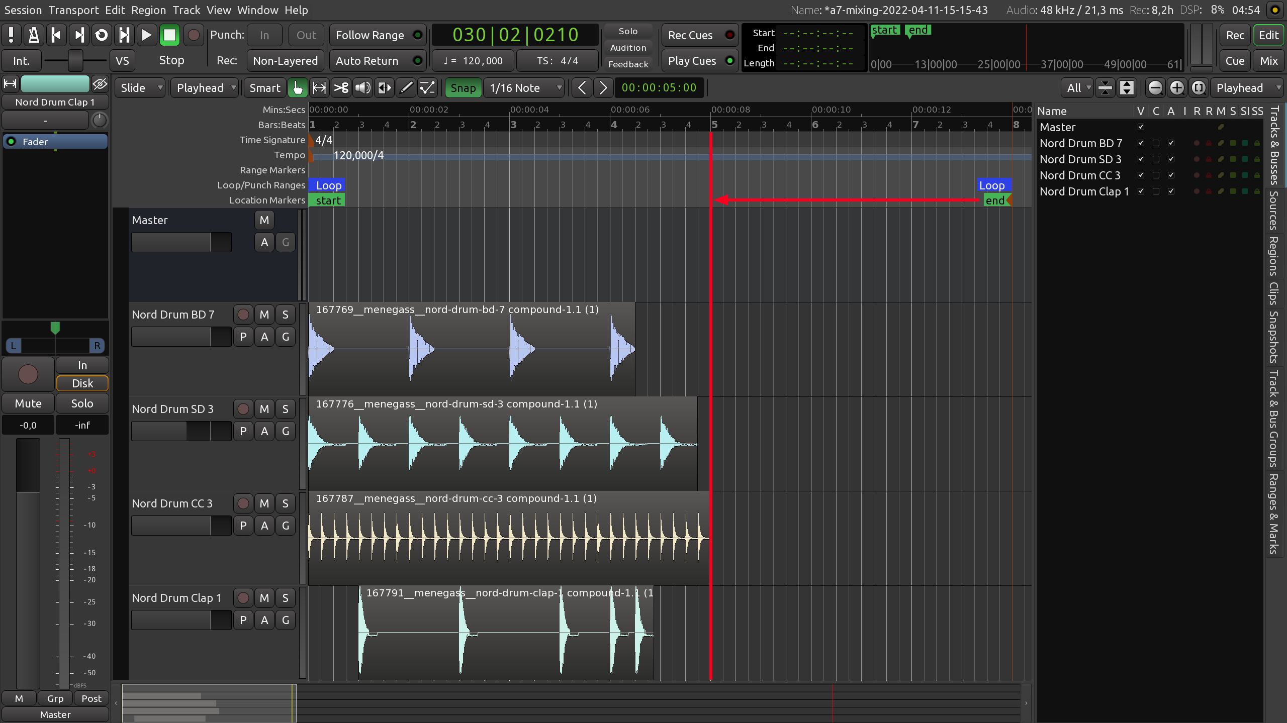The image size is (1287, 723).
Task: Click the Play transport button
Action: 147,35
